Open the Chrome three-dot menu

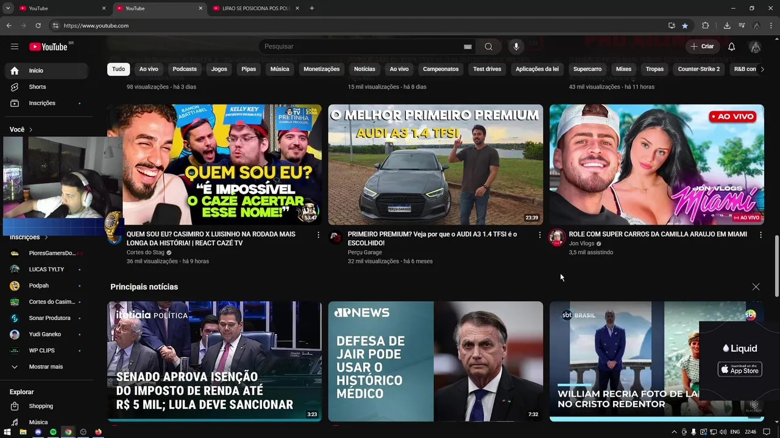771,26
